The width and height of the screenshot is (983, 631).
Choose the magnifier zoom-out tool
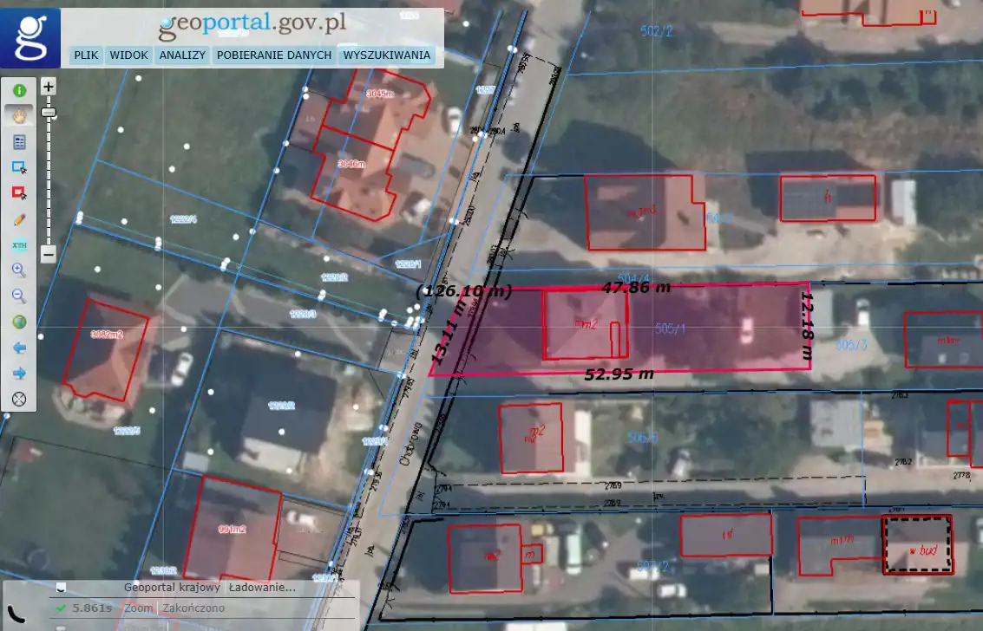pos(19,296)
